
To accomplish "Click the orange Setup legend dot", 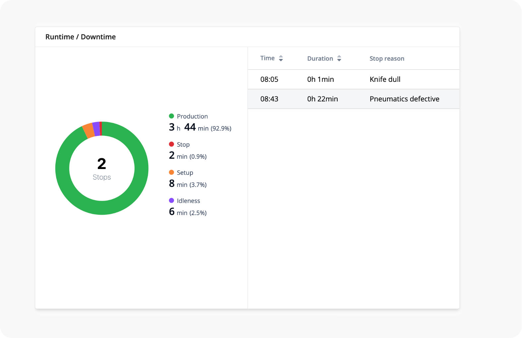I will click(x=171, y=172).
